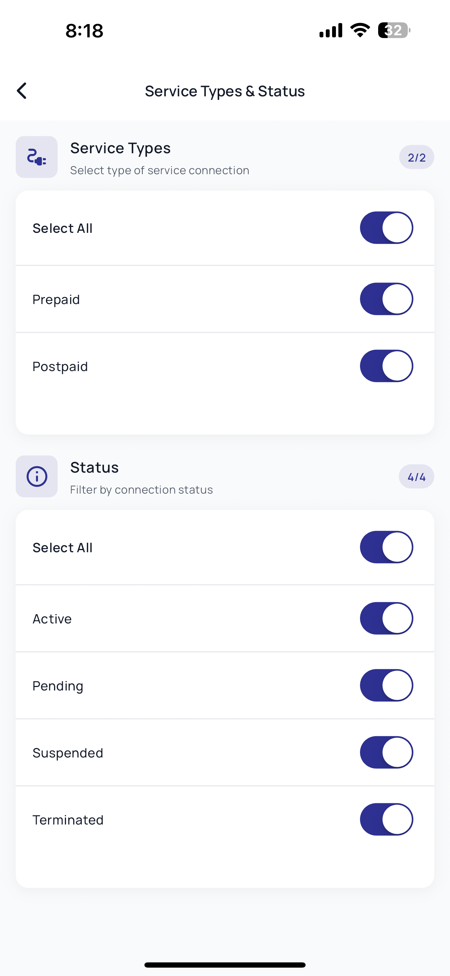
Task: Tap the home indicator bar at bottom
Action: 225,964
